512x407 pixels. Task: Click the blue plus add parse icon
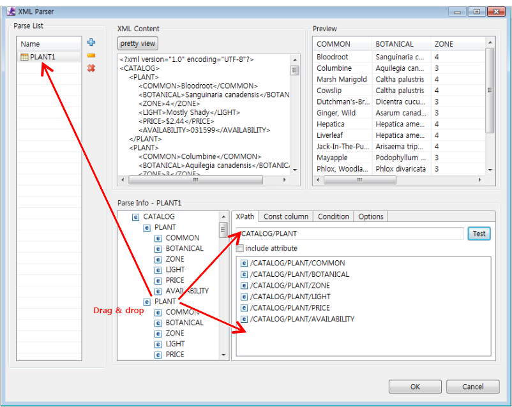[x=91, y=43]
